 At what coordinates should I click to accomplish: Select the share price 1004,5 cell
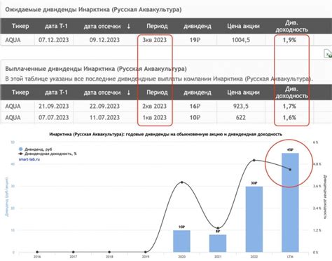241,40
